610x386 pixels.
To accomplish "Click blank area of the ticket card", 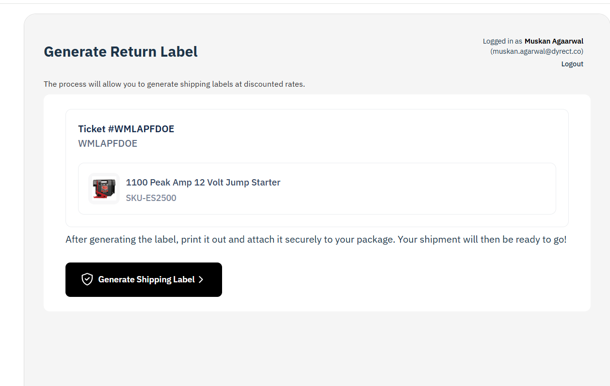I will (x=364, y=136).
